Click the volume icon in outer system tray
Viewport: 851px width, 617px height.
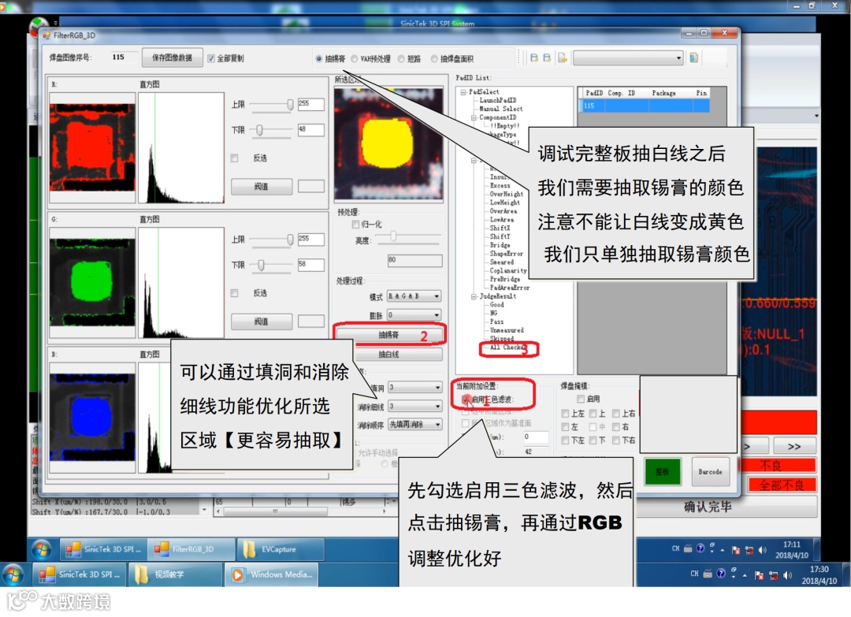[788, 574]
